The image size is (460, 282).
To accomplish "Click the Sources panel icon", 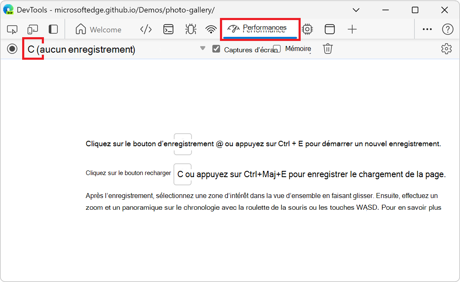I will [146, 29].
